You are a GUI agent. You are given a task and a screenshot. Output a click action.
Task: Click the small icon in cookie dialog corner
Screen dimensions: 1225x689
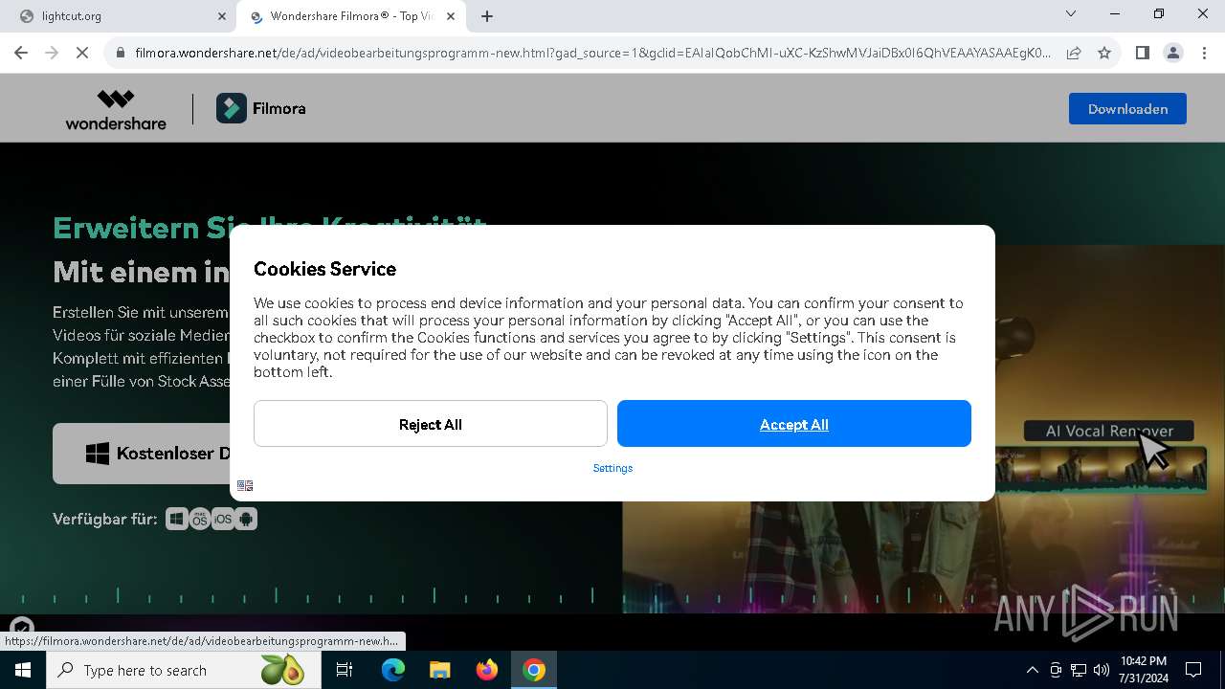tap(245, 486)
